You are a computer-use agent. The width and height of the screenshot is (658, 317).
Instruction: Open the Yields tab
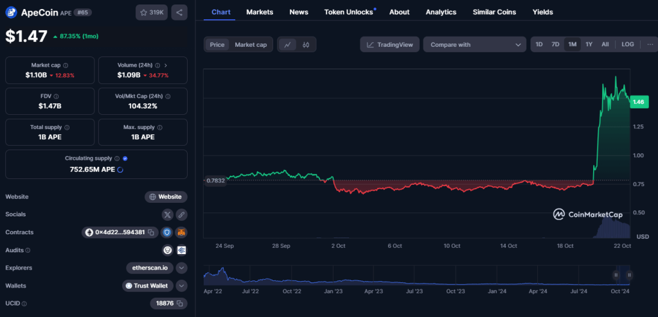542,12
